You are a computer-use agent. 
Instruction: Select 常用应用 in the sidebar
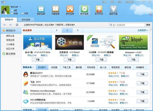point(10,40)
